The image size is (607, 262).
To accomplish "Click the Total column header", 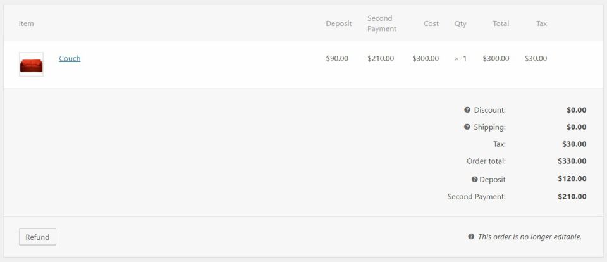I will pyautogui.click(x=501, y=23).
